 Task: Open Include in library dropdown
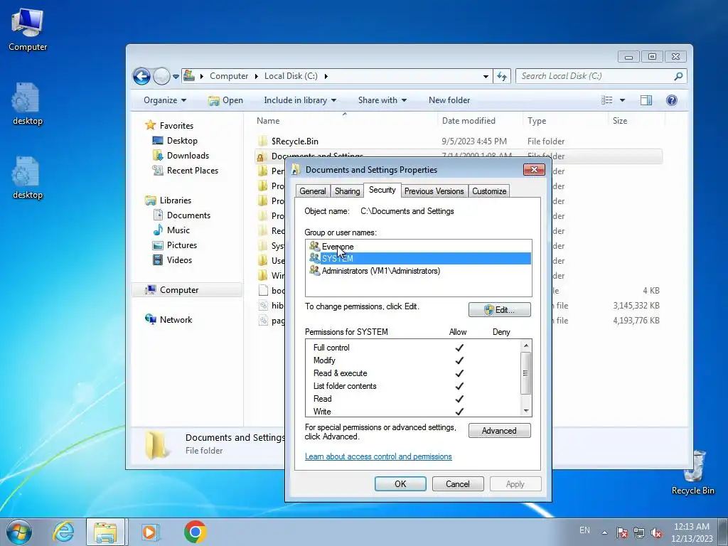click(300, 100)
